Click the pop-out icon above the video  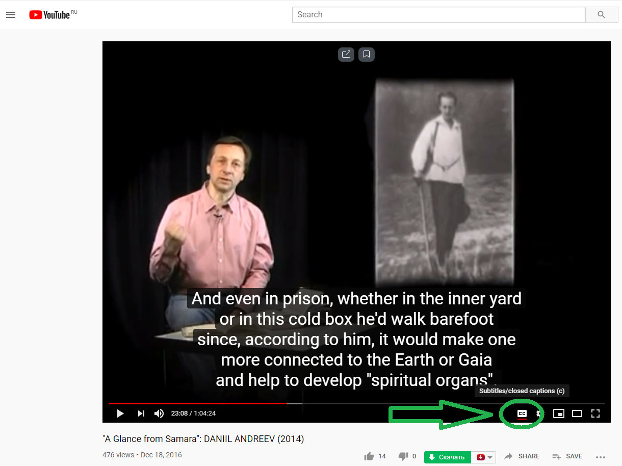346,54
